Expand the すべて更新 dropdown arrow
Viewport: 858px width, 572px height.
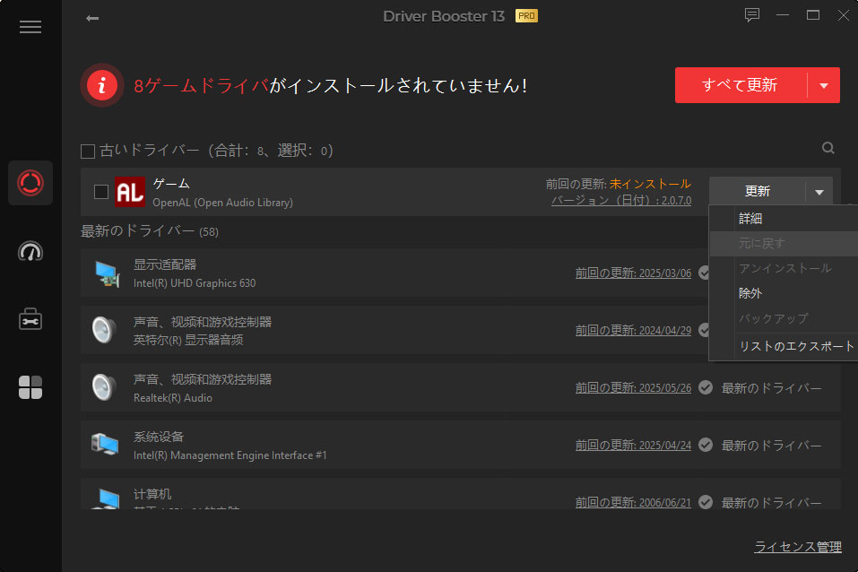tap(824, 85)
